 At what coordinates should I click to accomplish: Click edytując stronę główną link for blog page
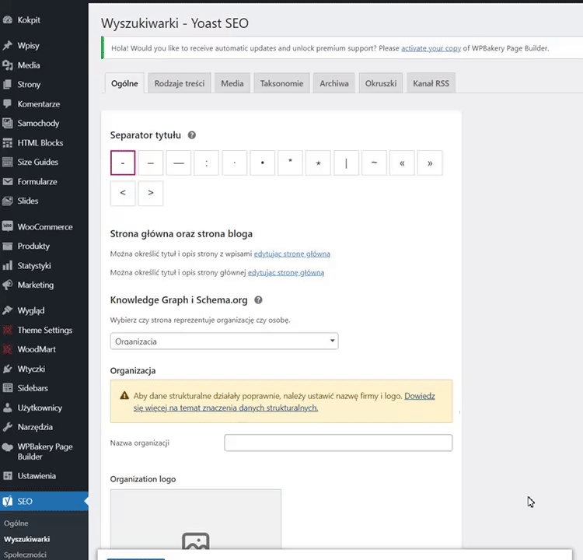pos(291,254)
